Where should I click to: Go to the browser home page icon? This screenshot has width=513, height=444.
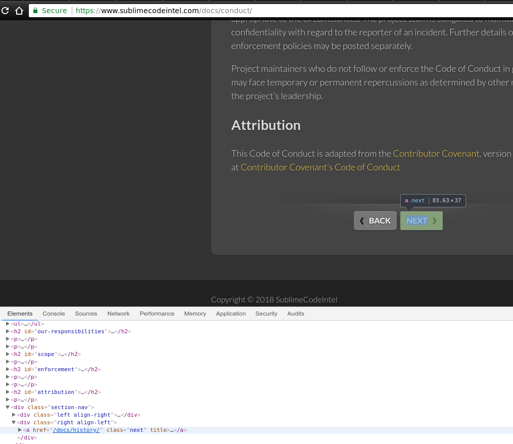(19, 11)
